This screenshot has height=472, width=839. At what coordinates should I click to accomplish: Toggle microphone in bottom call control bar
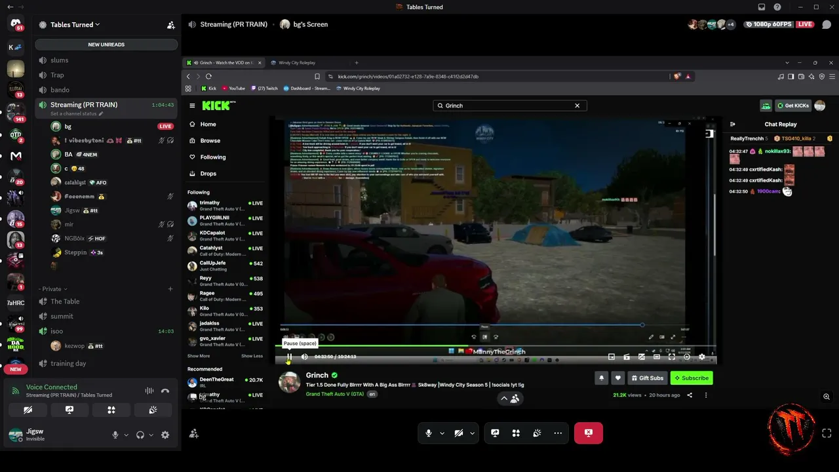coord(429,433)
